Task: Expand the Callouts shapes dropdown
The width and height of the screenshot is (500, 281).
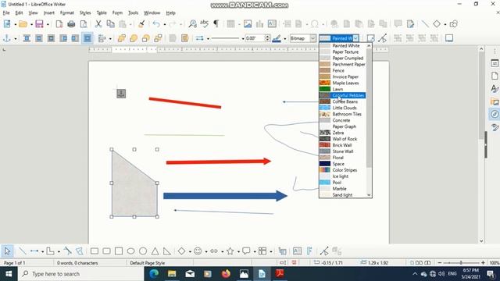Action: coord(255,251)
